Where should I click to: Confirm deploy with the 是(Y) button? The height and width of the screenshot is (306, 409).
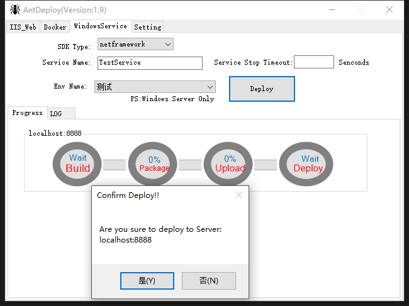147,281
